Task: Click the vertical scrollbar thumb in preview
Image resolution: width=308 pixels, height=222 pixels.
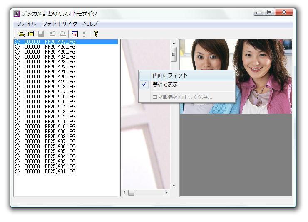Action: (x=174, y=54)
